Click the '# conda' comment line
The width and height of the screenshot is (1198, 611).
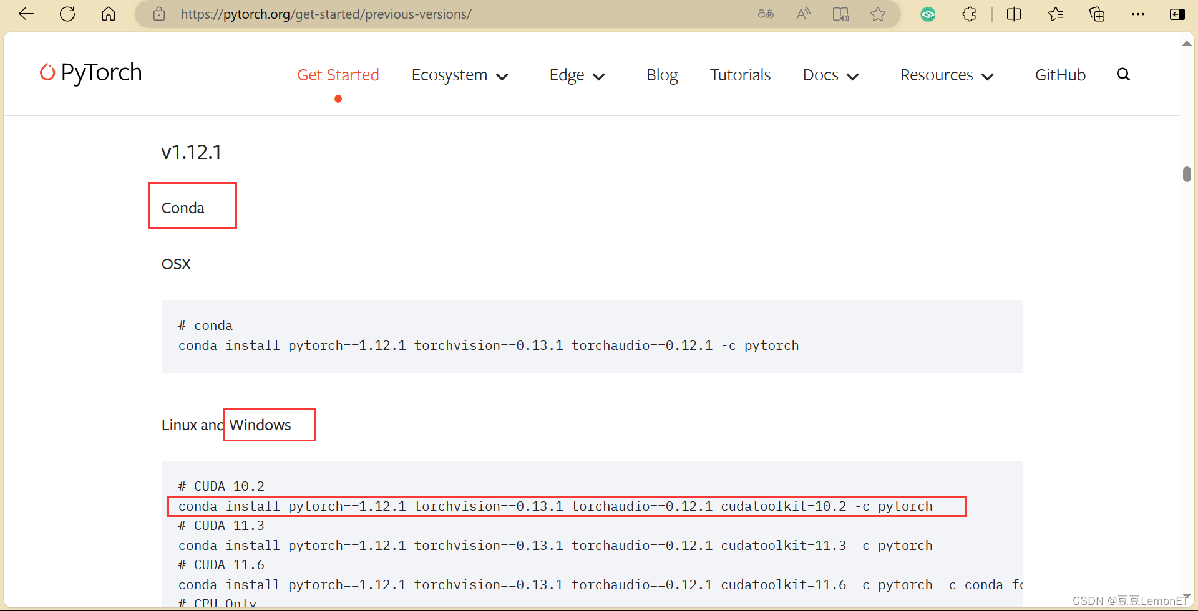(205, 325)
